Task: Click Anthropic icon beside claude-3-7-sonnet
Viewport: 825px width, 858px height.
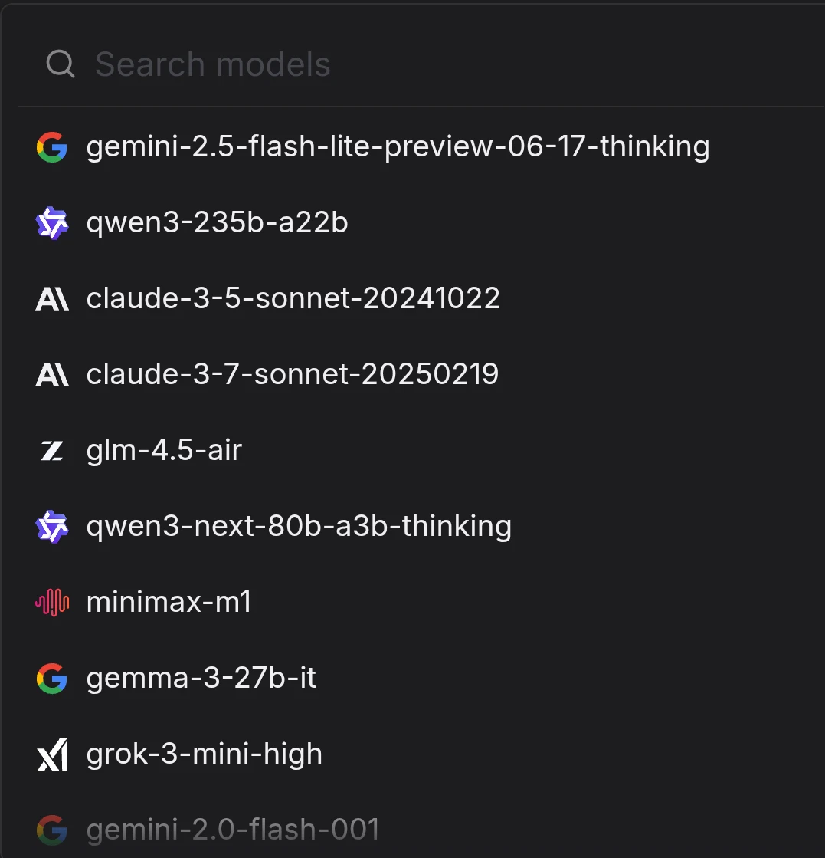Action: pyautogui.click(x=52, y=374)
